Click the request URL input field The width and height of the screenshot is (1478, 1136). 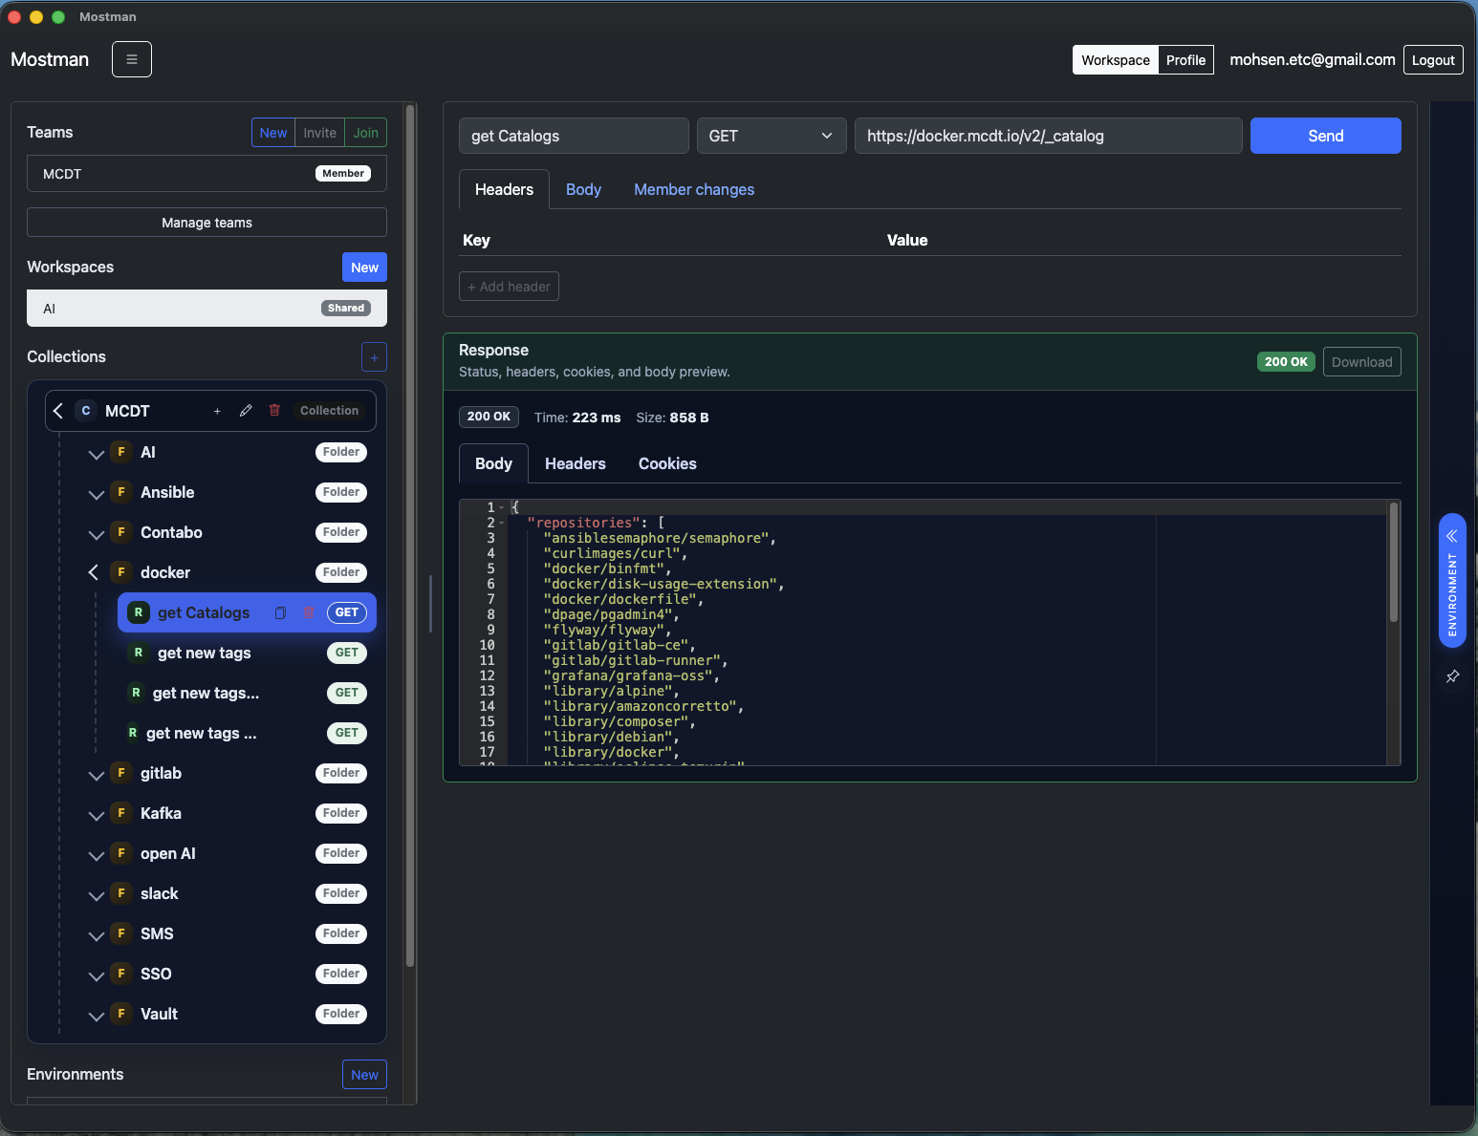[1048, 136]
